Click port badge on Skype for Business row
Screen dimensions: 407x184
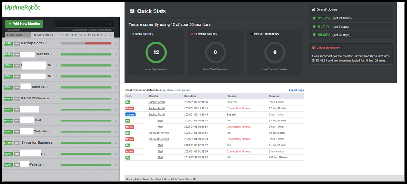tap(17, 143)
